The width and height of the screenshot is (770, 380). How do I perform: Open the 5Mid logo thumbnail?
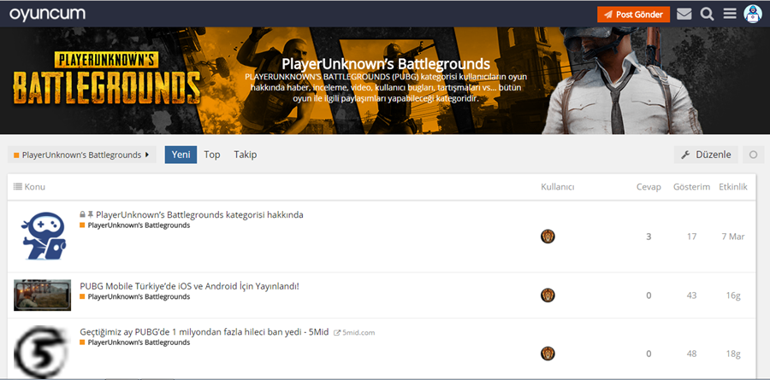(41, 353)
